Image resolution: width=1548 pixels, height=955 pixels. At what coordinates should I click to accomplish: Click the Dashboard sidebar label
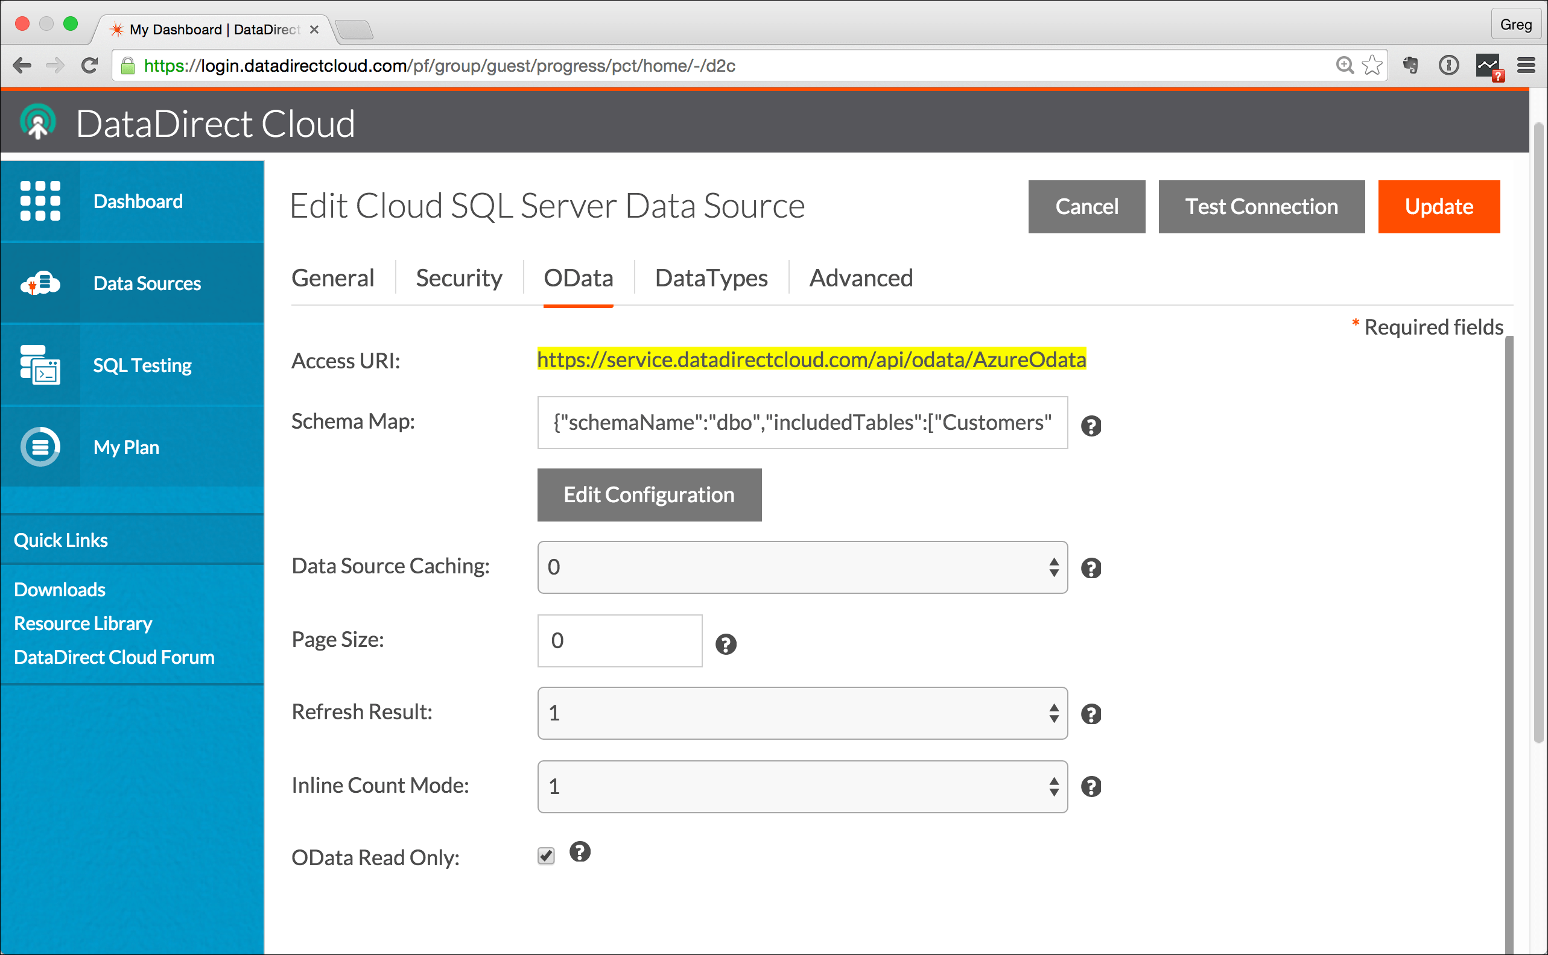coord(138,201)
